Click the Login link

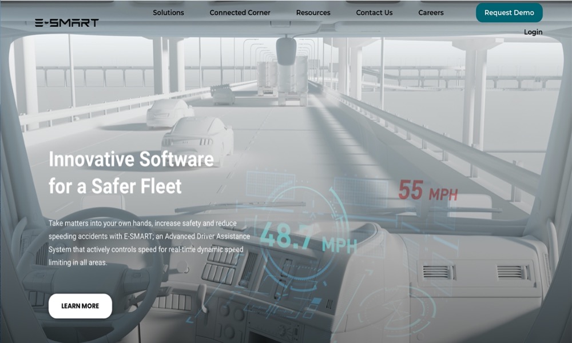533,32
